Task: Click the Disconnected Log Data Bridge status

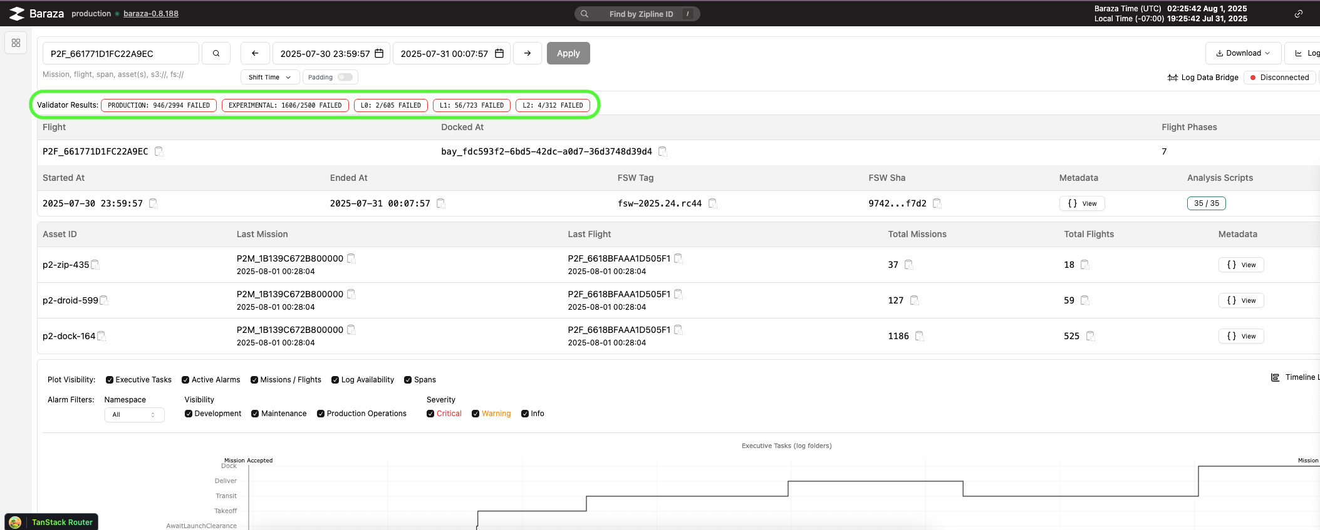Action: (x=1279, y=77)
